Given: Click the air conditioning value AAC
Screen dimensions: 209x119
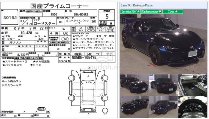Looking at the screenshot, I should [x=65, y=34].
